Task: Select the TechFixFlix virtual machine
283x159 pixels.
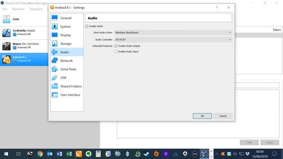Action: (24, 33)
